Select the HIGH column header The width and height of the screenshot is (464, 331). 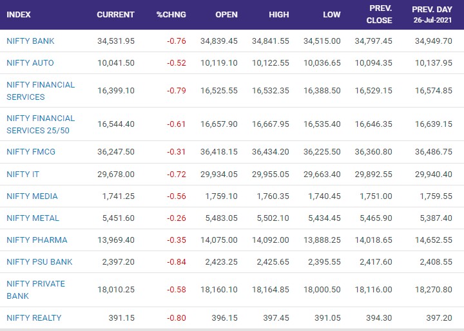coord(278,15)
